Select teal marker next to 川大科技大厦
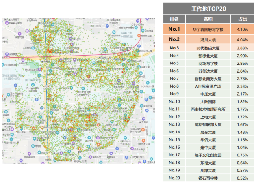256x184 pixels. pyautogui.click(x=148, y=83)
